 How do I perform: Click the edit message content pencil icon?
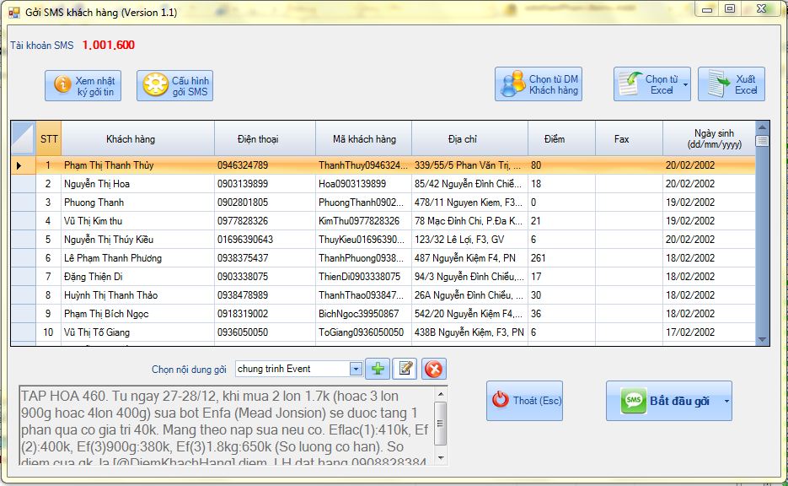405,369
